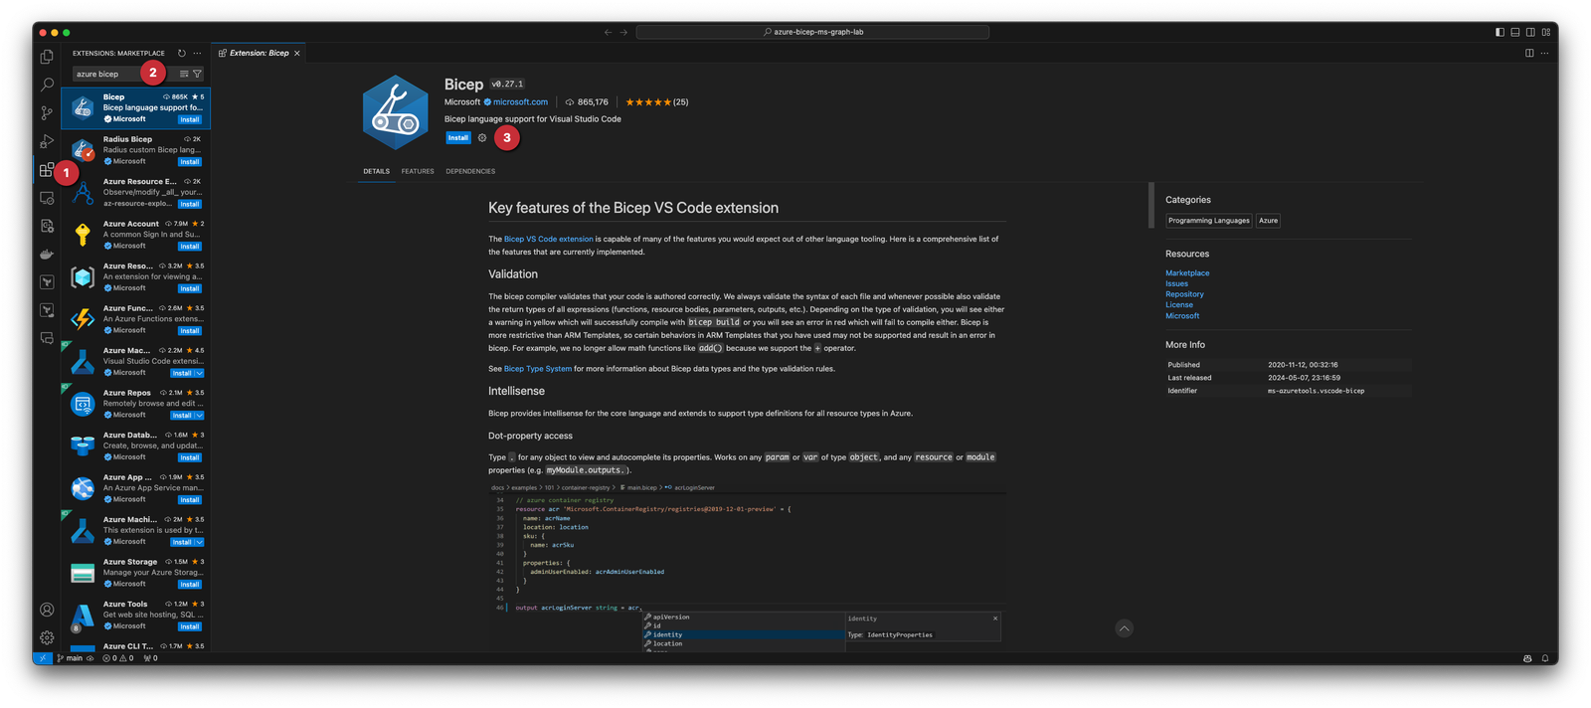Toggle the primary side bar layout button
The width and height of the screenshot is (1591, 708).
click(x=1500, y=32)
